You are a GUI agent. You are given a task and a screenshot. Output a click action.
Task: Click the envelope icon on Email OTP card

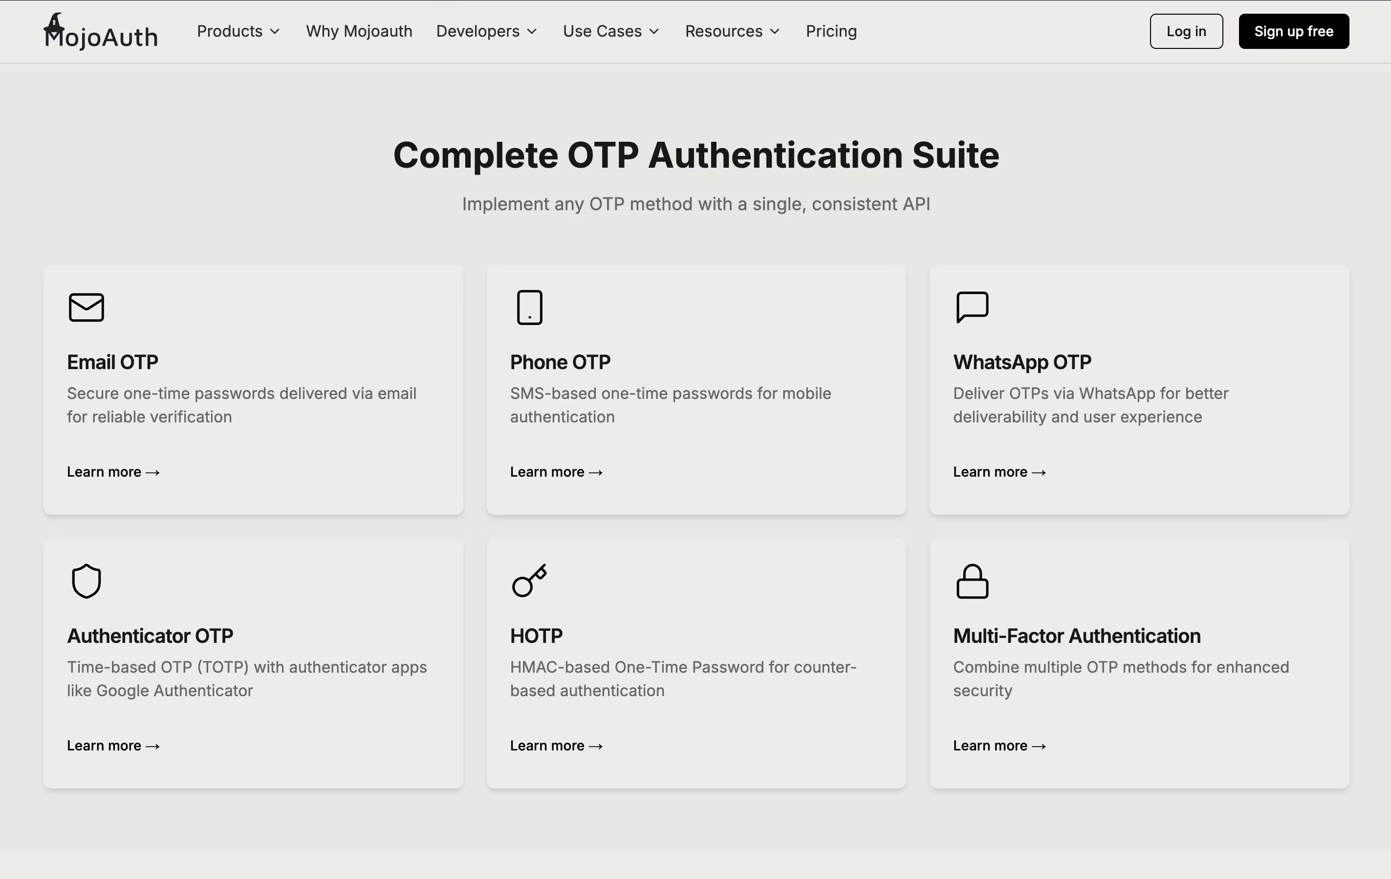86,307
